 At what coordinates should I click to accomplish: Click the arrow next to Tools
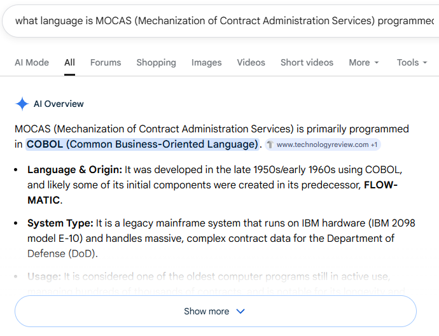(x=426, y=63)
